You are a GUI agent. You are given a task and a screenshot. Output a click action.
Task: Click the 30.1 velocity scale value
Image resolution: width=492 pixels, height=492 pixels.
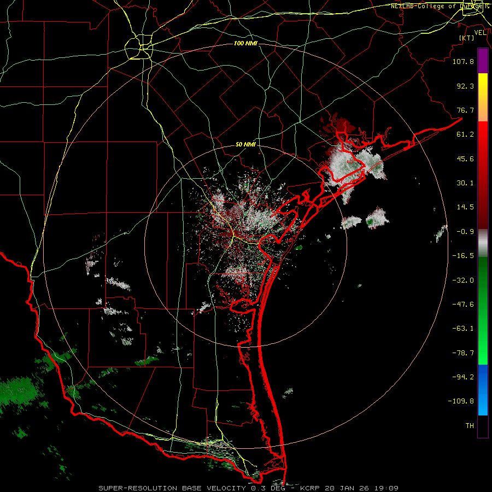pos(465,183)
